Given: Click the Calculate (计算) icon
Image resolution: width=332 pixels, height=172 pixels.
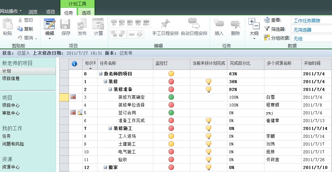Looking at the screenshot, I should (98, 25).
